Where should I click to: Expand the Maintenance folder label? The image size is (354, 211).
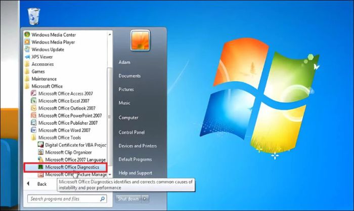[44, 79]
